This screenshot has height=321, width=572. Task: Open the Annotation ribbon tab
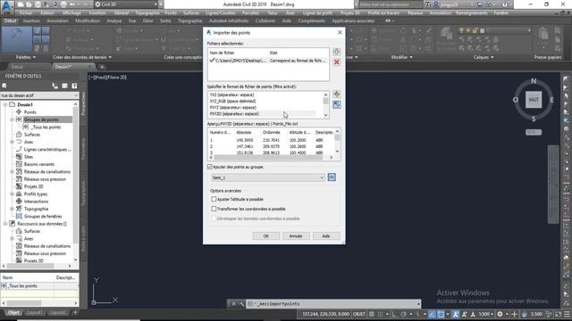click(x=57, y=21)
